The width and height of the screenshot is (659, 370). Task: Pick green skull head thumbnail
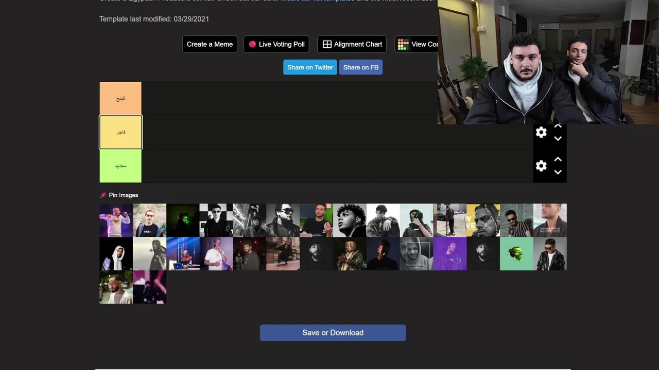pos(516,253)
